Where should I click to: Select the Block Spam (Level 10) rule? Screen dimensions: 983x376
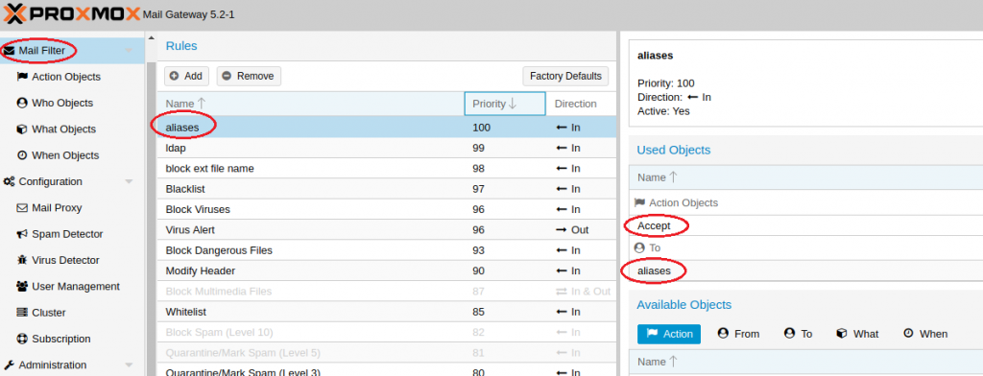point(387,332)
